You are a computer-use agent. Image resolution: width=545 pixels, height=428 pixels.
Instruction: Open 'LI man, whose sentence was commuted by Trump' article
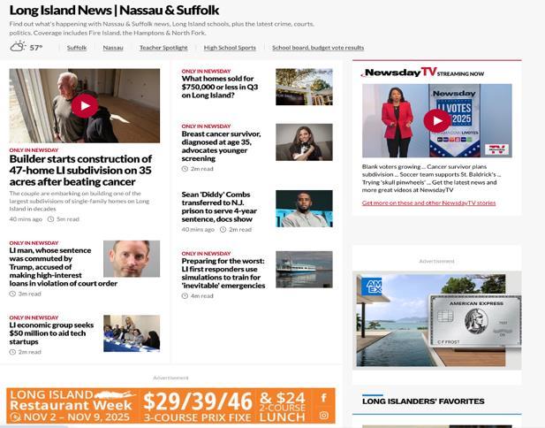point(64,267)
